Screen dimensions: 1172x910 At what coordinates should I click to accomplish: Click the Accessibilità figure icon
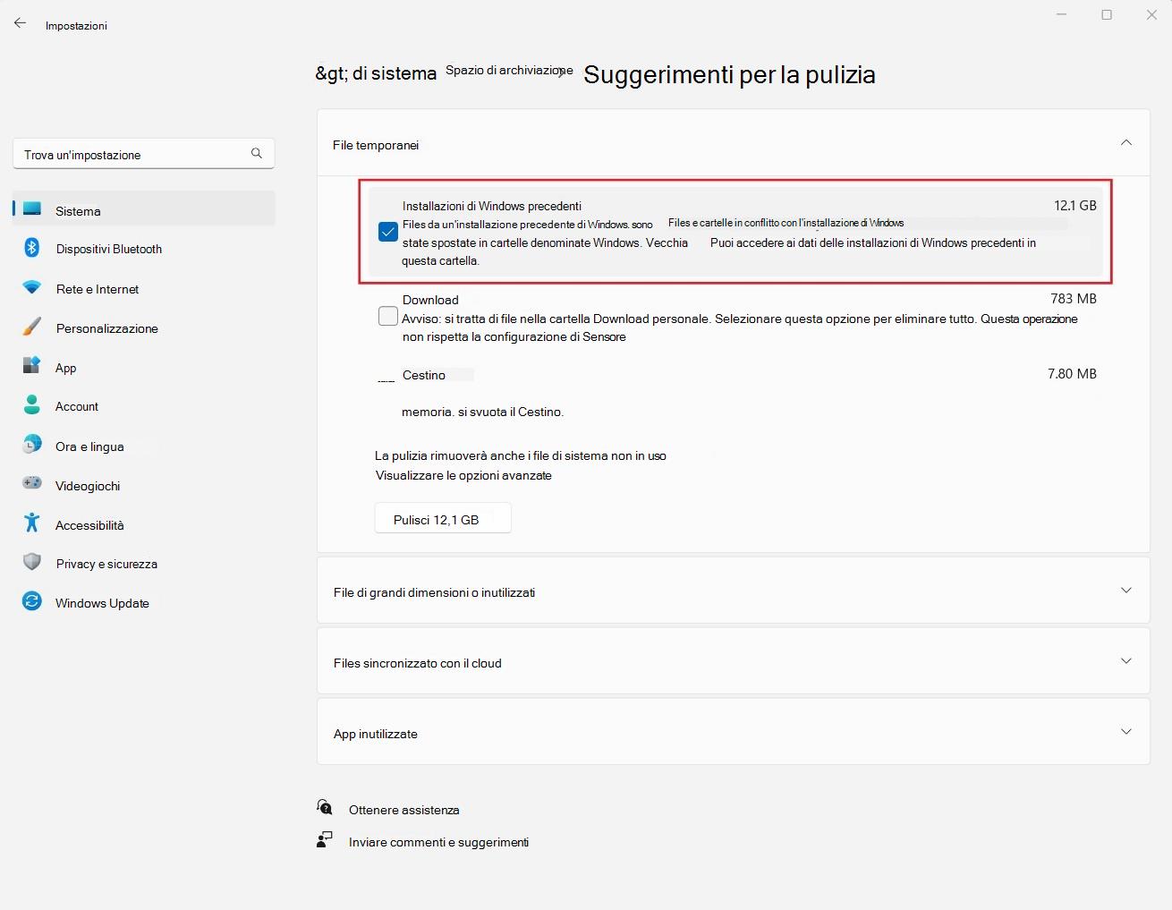[x=32, y=524]
